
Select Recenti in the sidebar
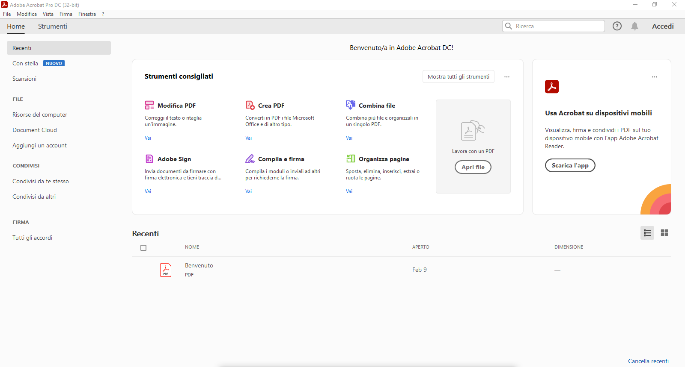pos(59,48)
